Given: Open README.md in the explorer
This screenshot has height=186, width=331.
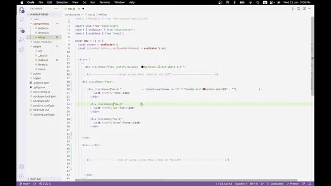Looking at the screenshot, I should pos(41,110).
